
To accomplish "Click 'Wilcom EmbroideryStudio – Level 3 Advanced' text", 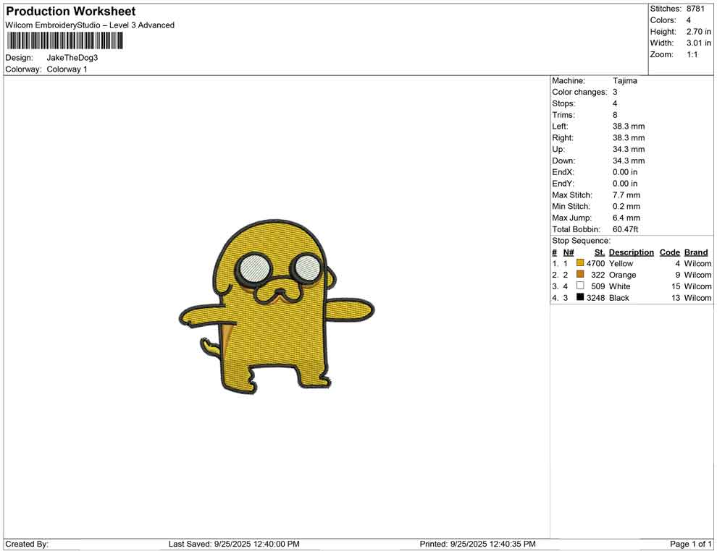I will tap(90, 25).
